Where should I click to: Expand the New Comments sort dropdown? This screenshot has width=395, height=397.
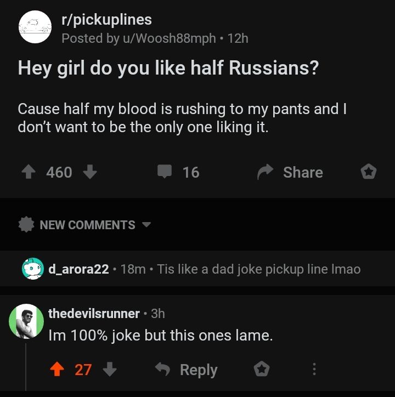146,225
